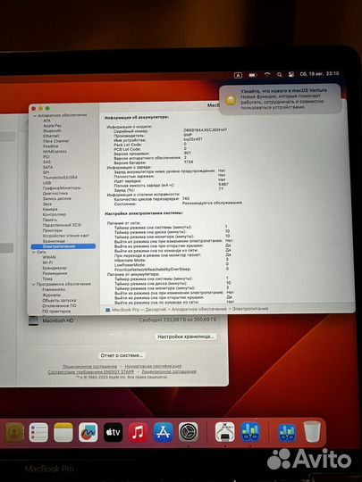Open Spotlight search magnifier icon
Screen dimensions: 362x482
click(279, 74)
